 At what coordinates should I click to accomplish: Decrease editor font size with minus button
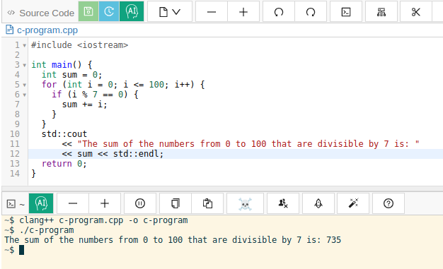[x=212, y=11]
